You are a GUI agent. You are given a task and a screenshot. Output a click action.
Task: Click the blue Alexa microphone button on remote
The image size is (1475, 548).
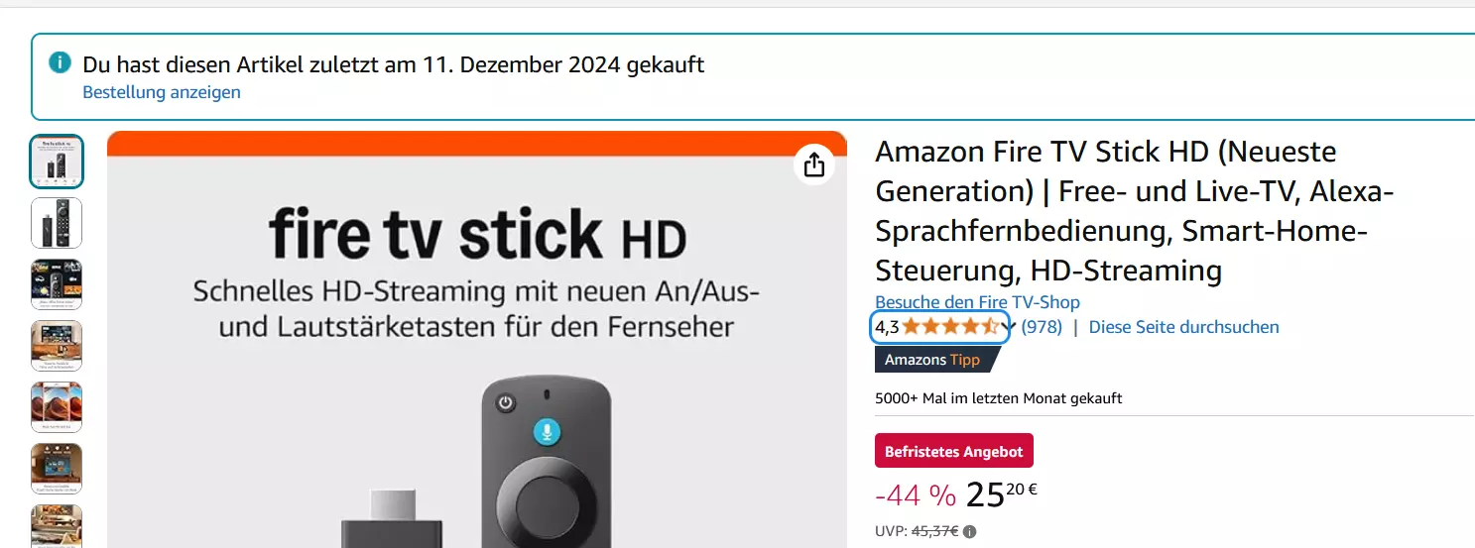(546, 431)
